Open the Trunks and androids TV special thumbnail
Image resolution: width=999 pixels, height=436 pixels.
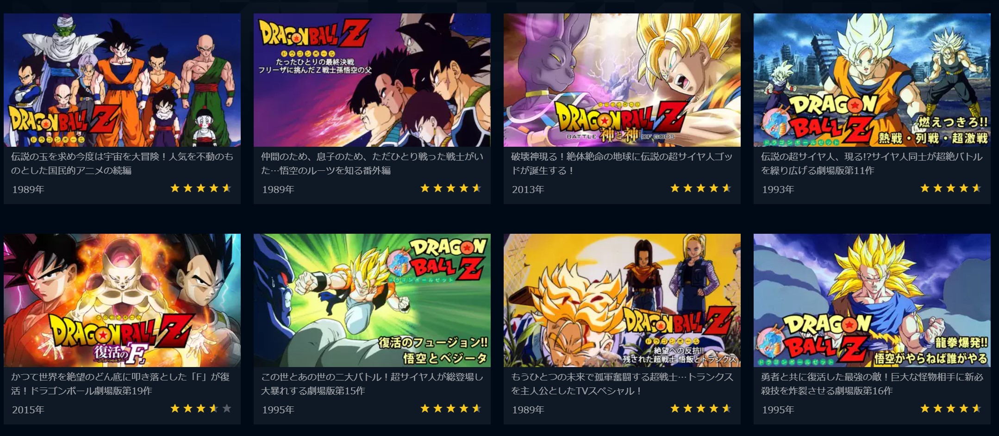[x=622, y=300]
